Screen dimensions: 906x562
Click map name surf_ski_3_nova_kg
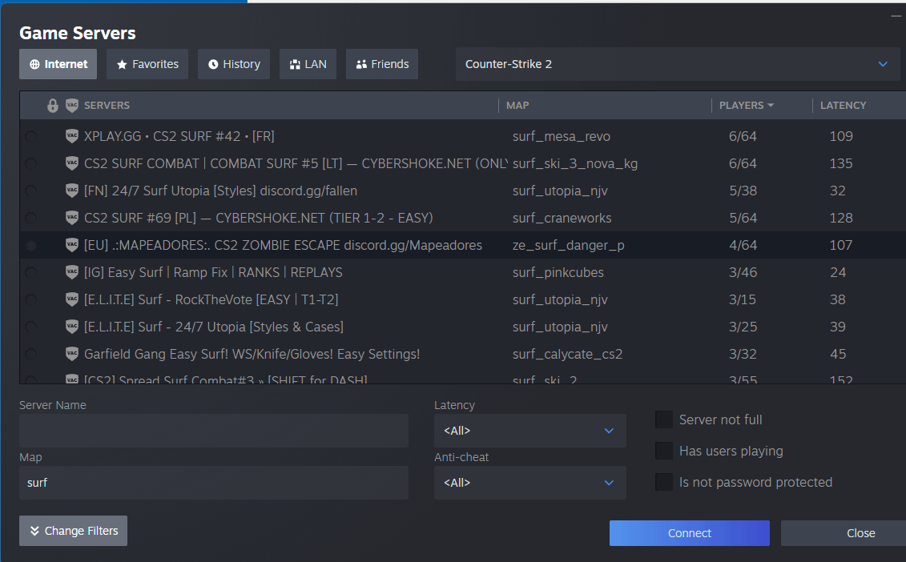tap(575, 164)
